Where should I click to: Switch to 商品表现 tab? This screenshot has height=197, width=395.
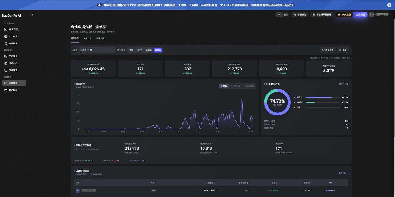(100, 38)
